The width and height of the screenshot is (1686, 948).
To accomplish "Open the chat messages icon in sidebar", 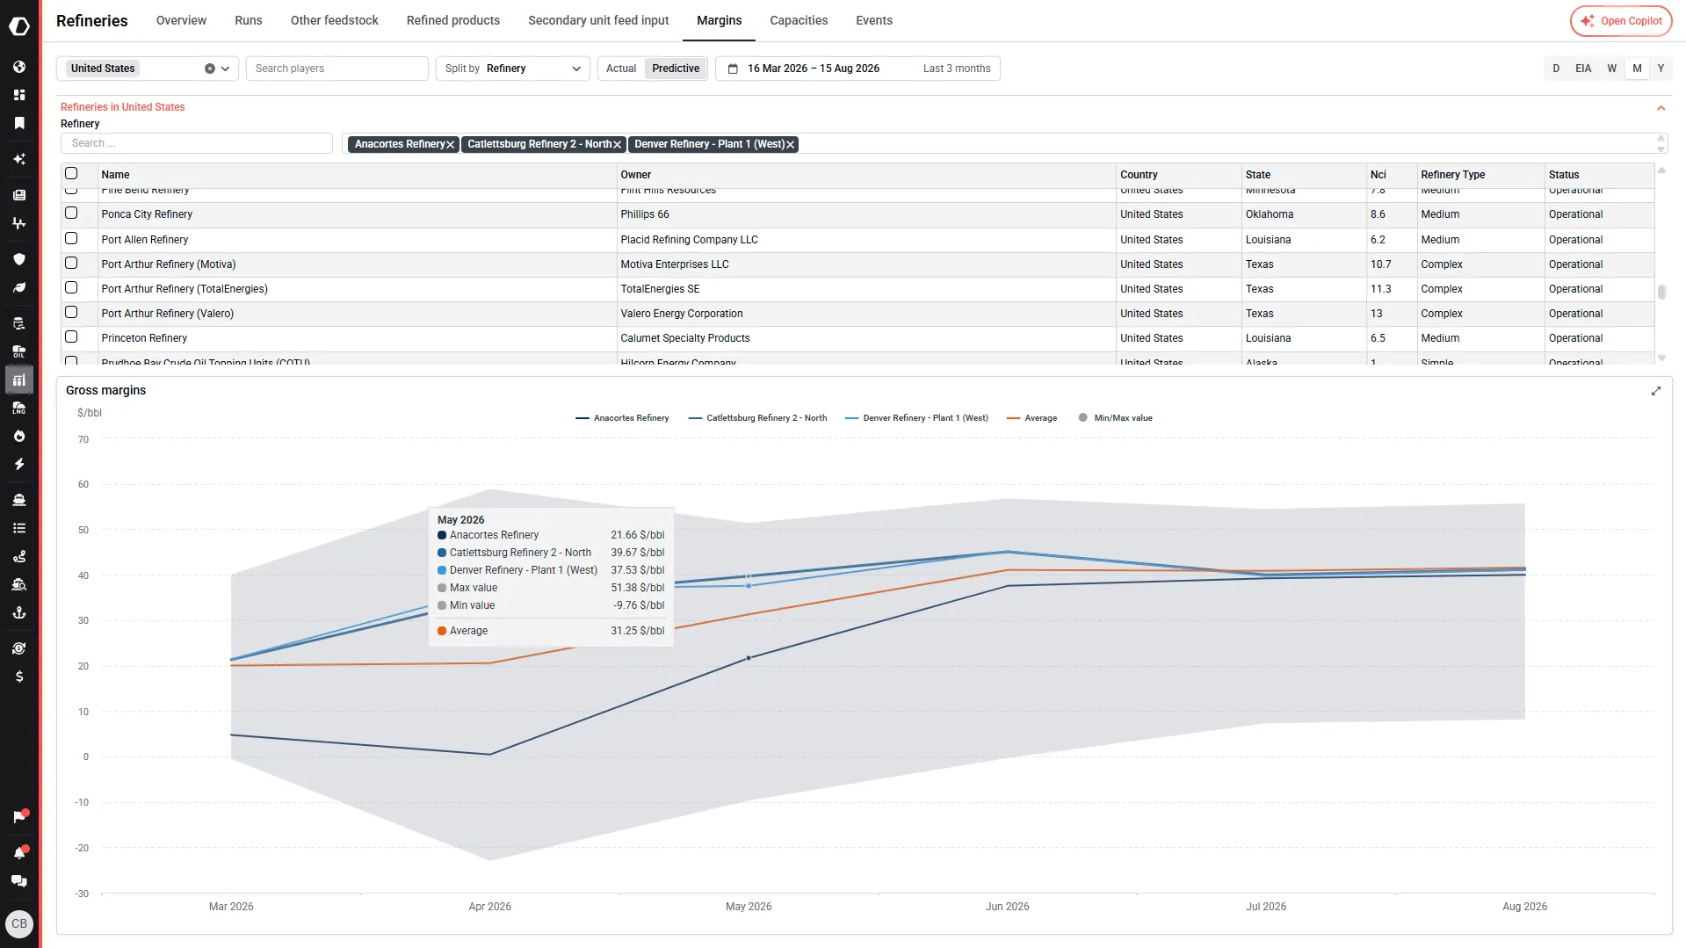I will tap(19, 881).
